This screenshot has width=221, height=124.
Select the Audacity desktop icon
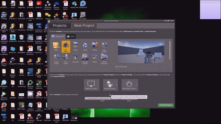tap(30, 61)
